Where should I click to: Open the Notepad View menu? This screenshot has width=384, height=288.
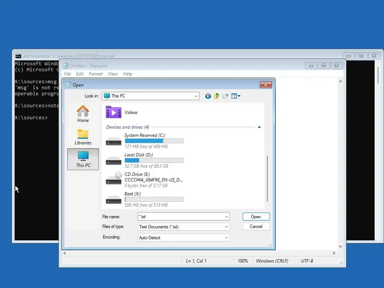(x=112, y=74)
